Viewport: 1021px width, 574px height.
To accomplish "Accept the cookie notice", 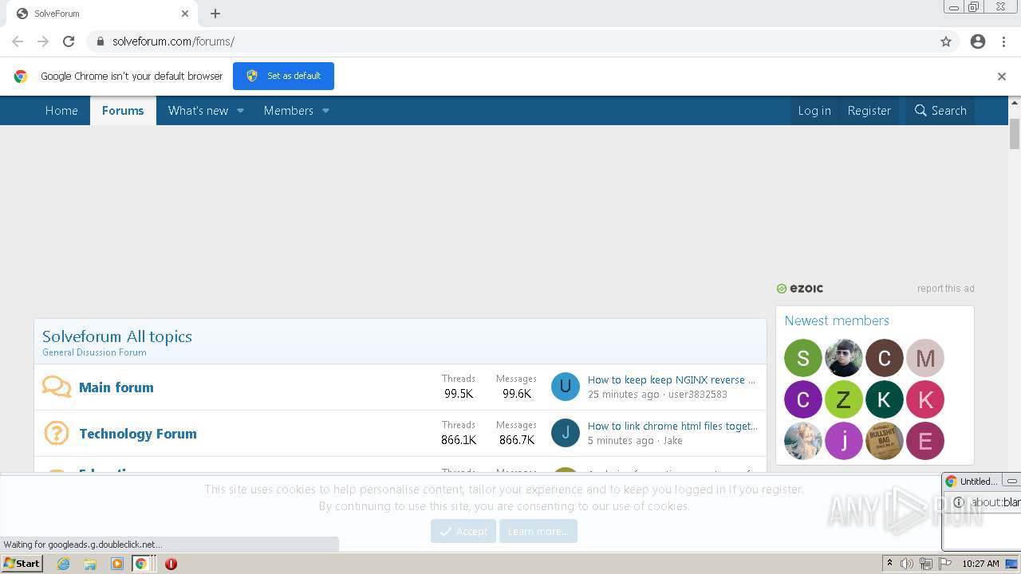I will point(463,531).
